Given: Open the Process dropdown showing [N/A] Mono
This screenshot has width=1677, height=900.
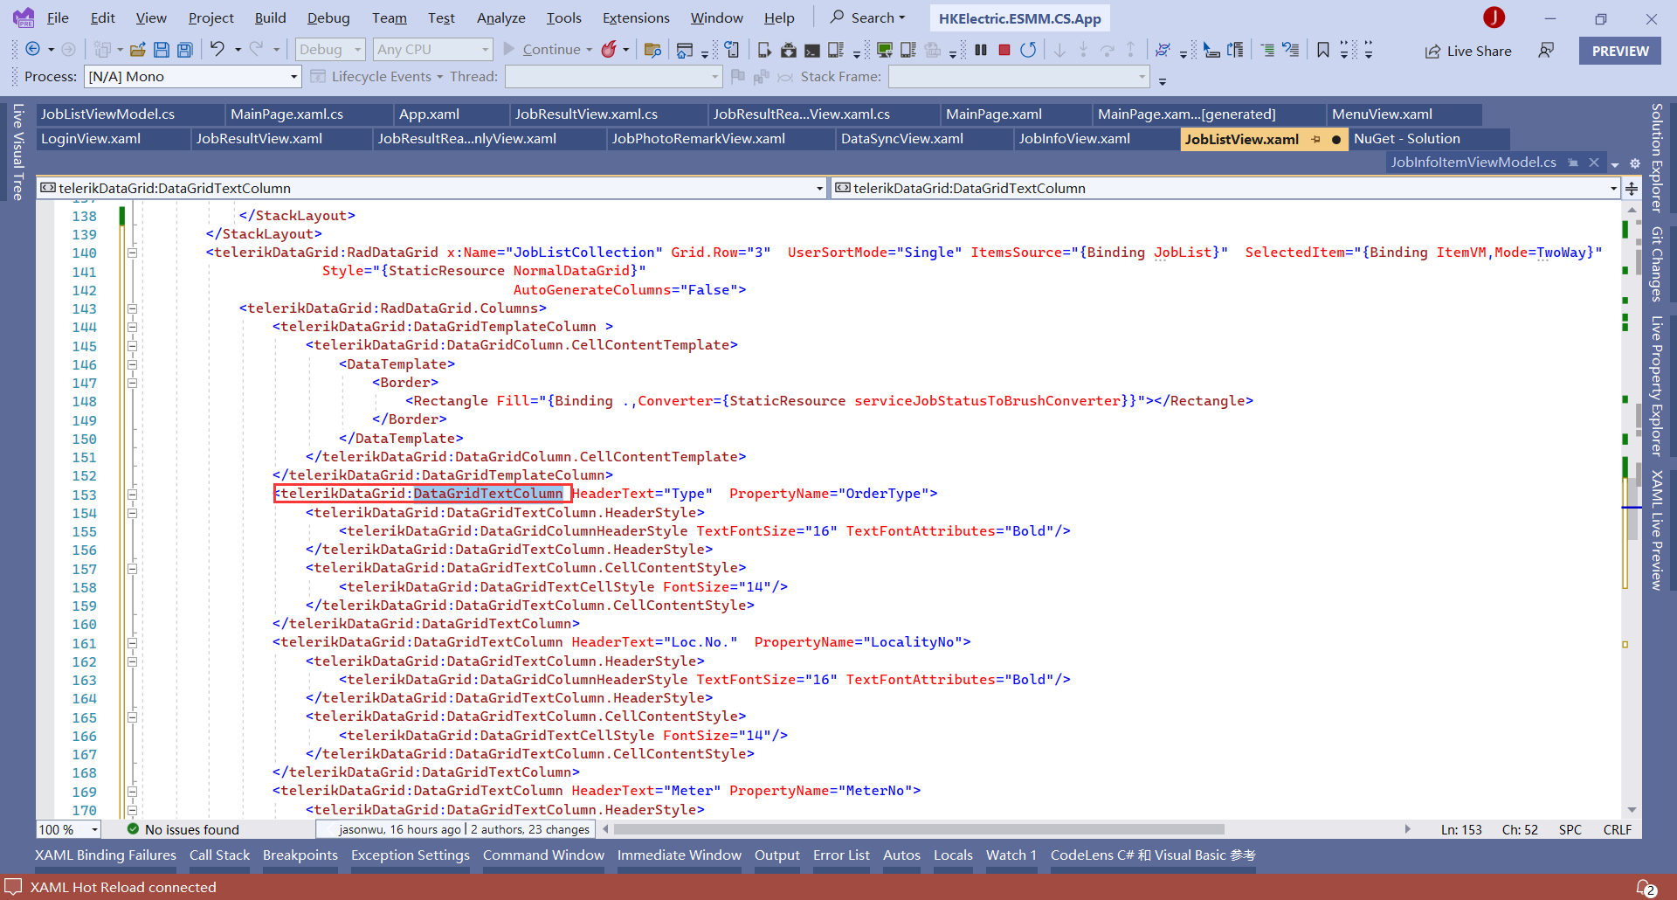Looking at the screenshot, I should pyautogui.click(x=192, y=77).
